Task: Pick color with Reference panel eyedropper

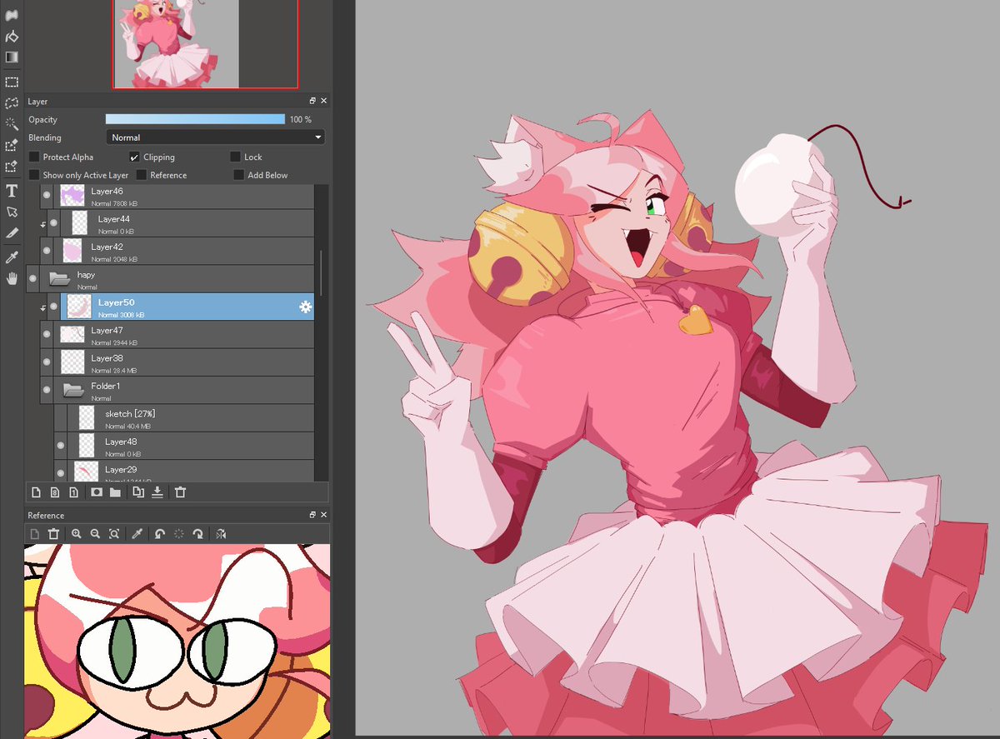Action: point(137,534)
